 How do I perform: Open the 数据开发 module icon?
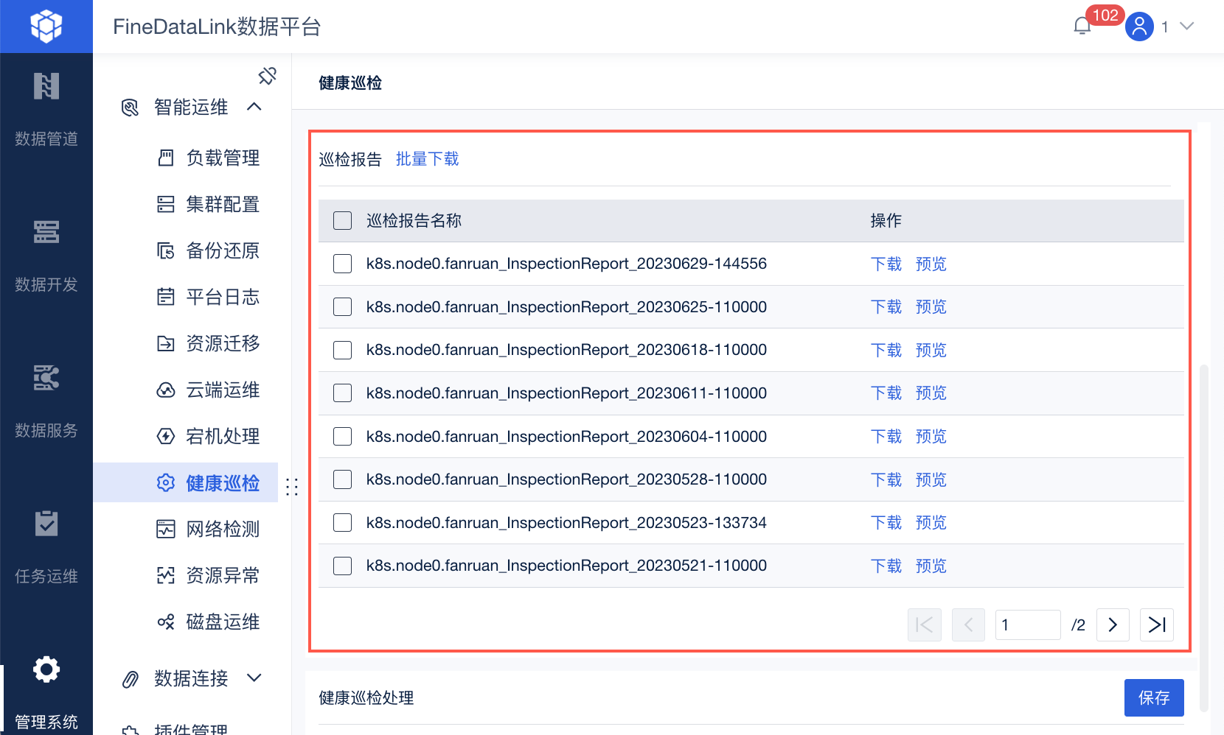(46, 232)
